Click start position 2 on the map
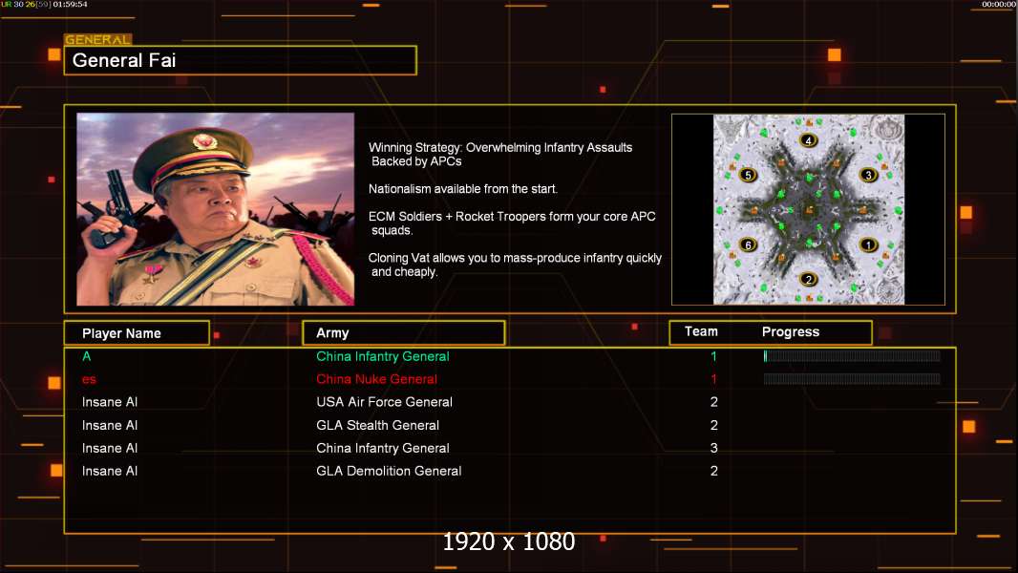This screenshot has width=1018, height=573. (808, 280)
